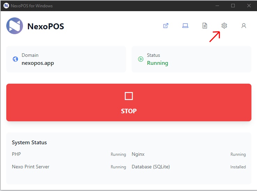Stop the server with the red STOP button
Screen dimensions: 257x191
coord(128,102)
